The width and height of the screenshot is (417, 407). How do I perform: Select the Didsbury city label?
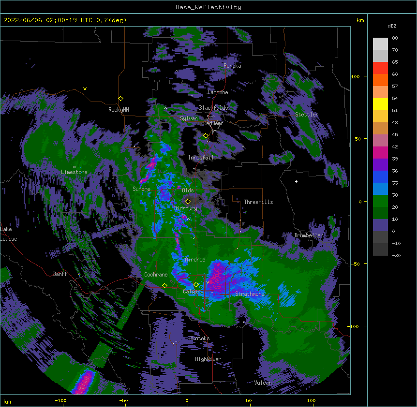tap(185, 208)
